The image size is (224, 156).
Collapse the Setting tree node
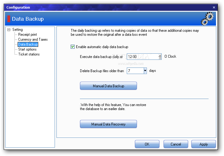9,30
